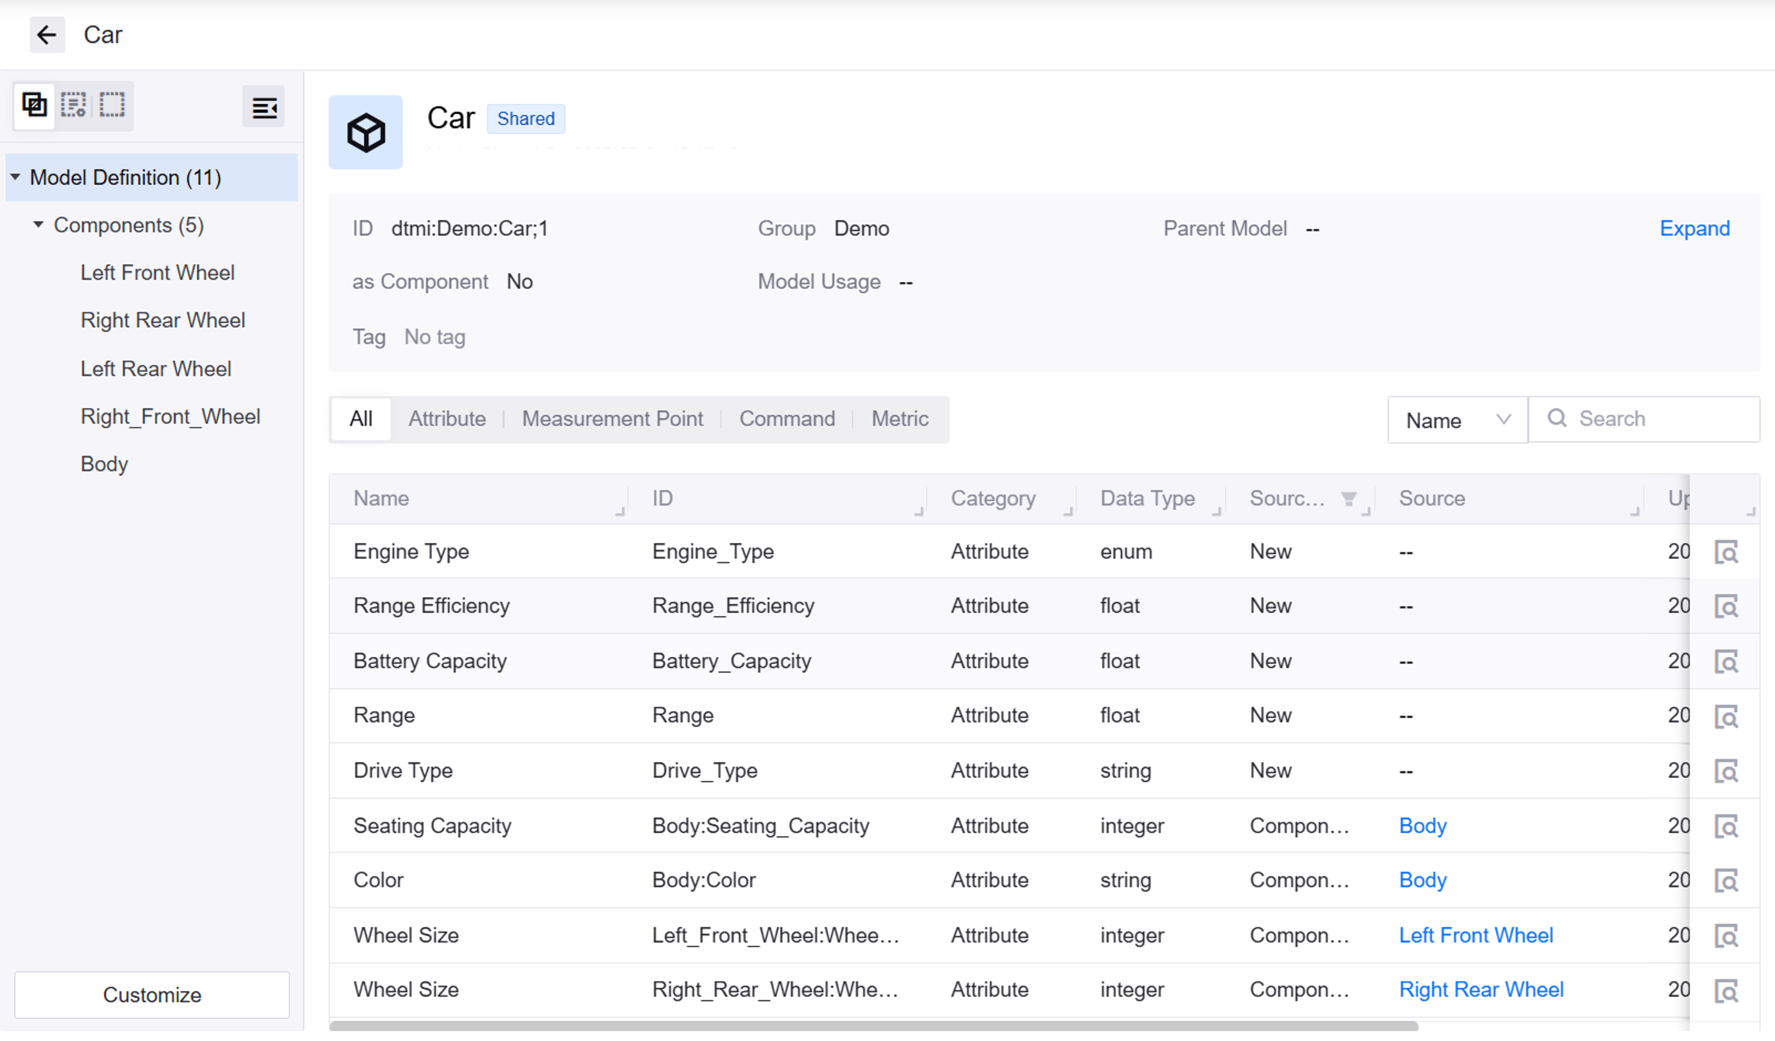Select the overlapping squares view icon
Viewport: 1775px width, 1041px height.
[34, 106]
